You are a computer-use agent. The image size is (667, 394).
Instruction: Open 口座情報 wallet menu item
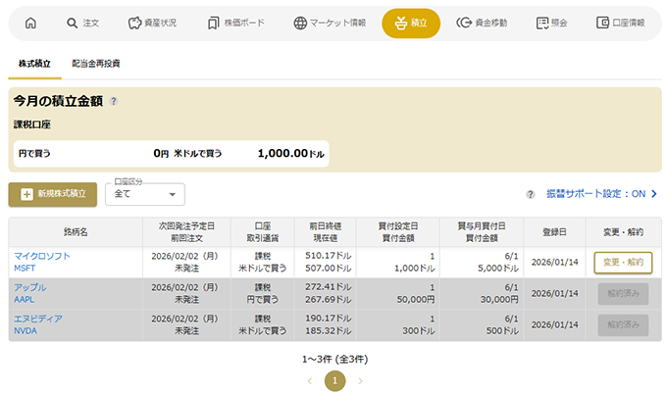(x=621, y=23)
